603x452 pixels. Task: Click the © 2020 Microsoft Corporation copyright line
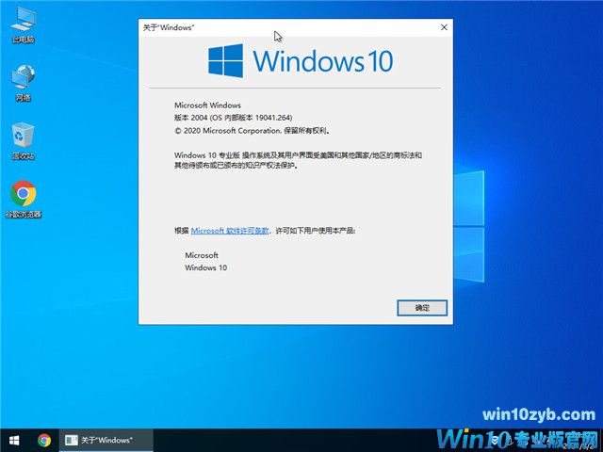point(251,131)
